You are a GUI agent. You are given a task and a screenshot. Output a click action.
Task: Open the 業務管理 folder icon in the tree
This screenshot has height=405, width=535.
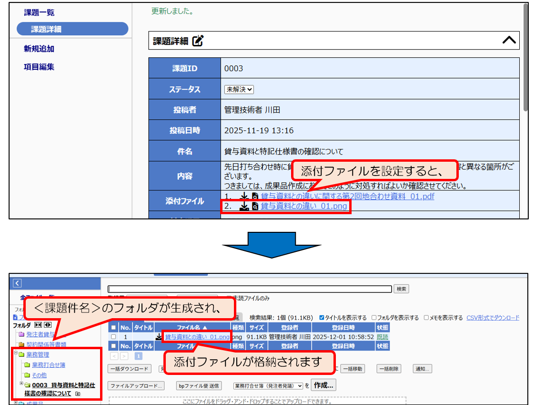21,354
